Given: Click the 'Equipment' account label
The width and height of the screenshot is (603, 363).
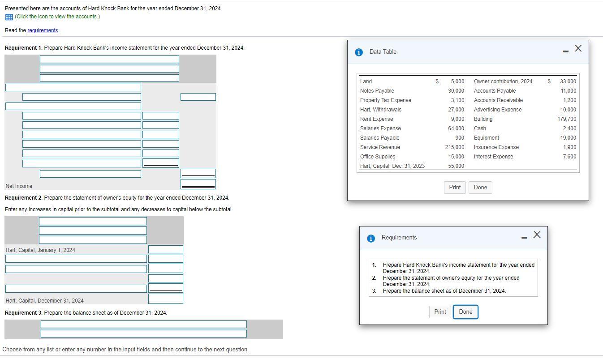Looking at the screenshot, I should 486,138.
